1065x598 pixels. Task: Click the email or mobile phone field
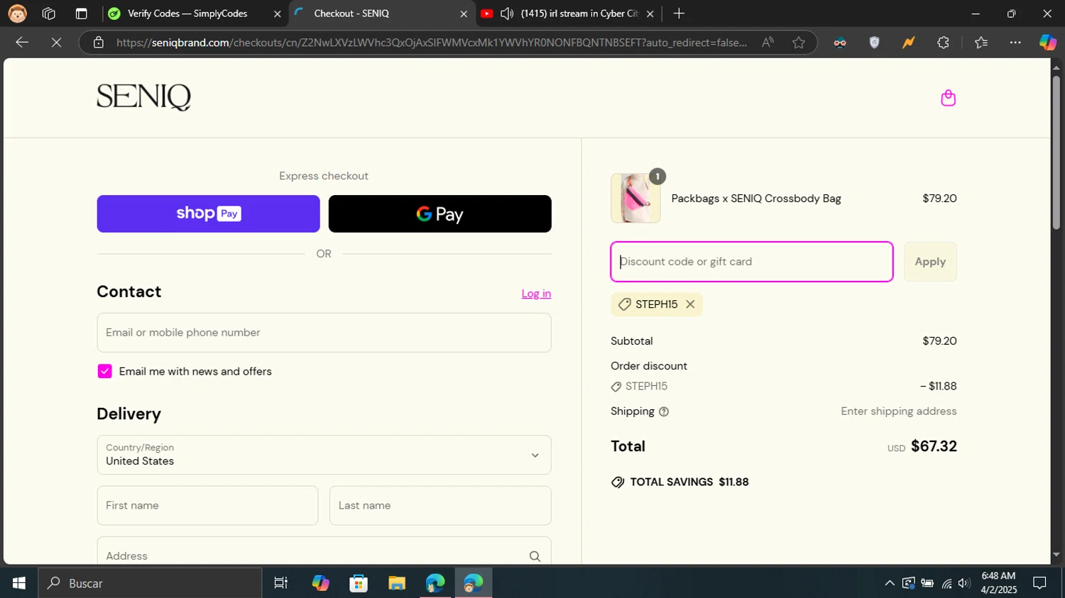click(324, 333)
